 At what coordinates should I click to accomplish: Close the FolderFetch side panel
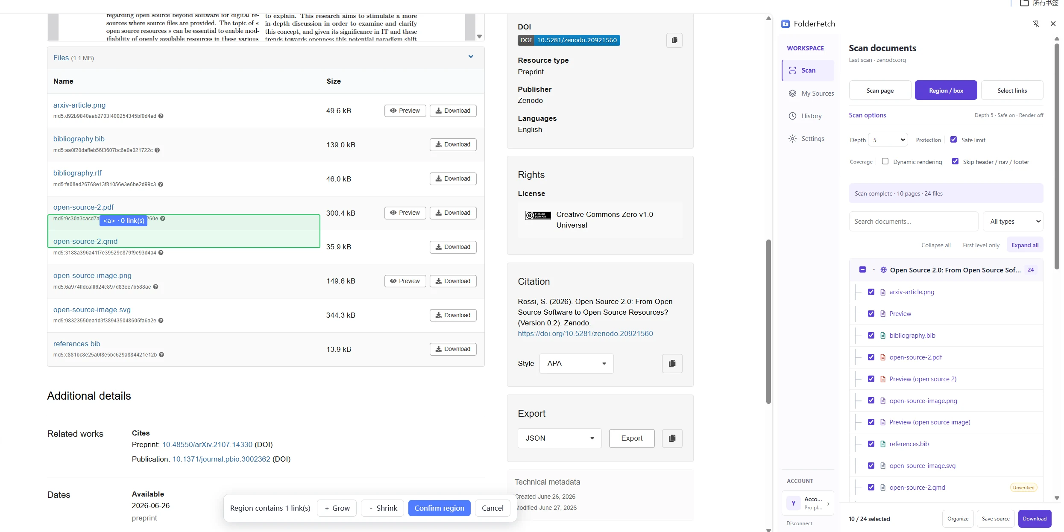(x=1053, y=24)
